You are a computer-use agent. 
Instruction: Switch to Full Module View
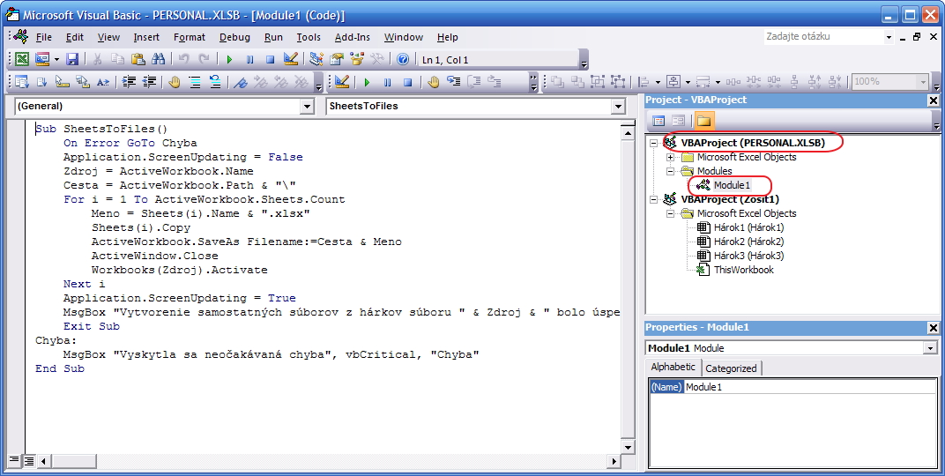28,462
